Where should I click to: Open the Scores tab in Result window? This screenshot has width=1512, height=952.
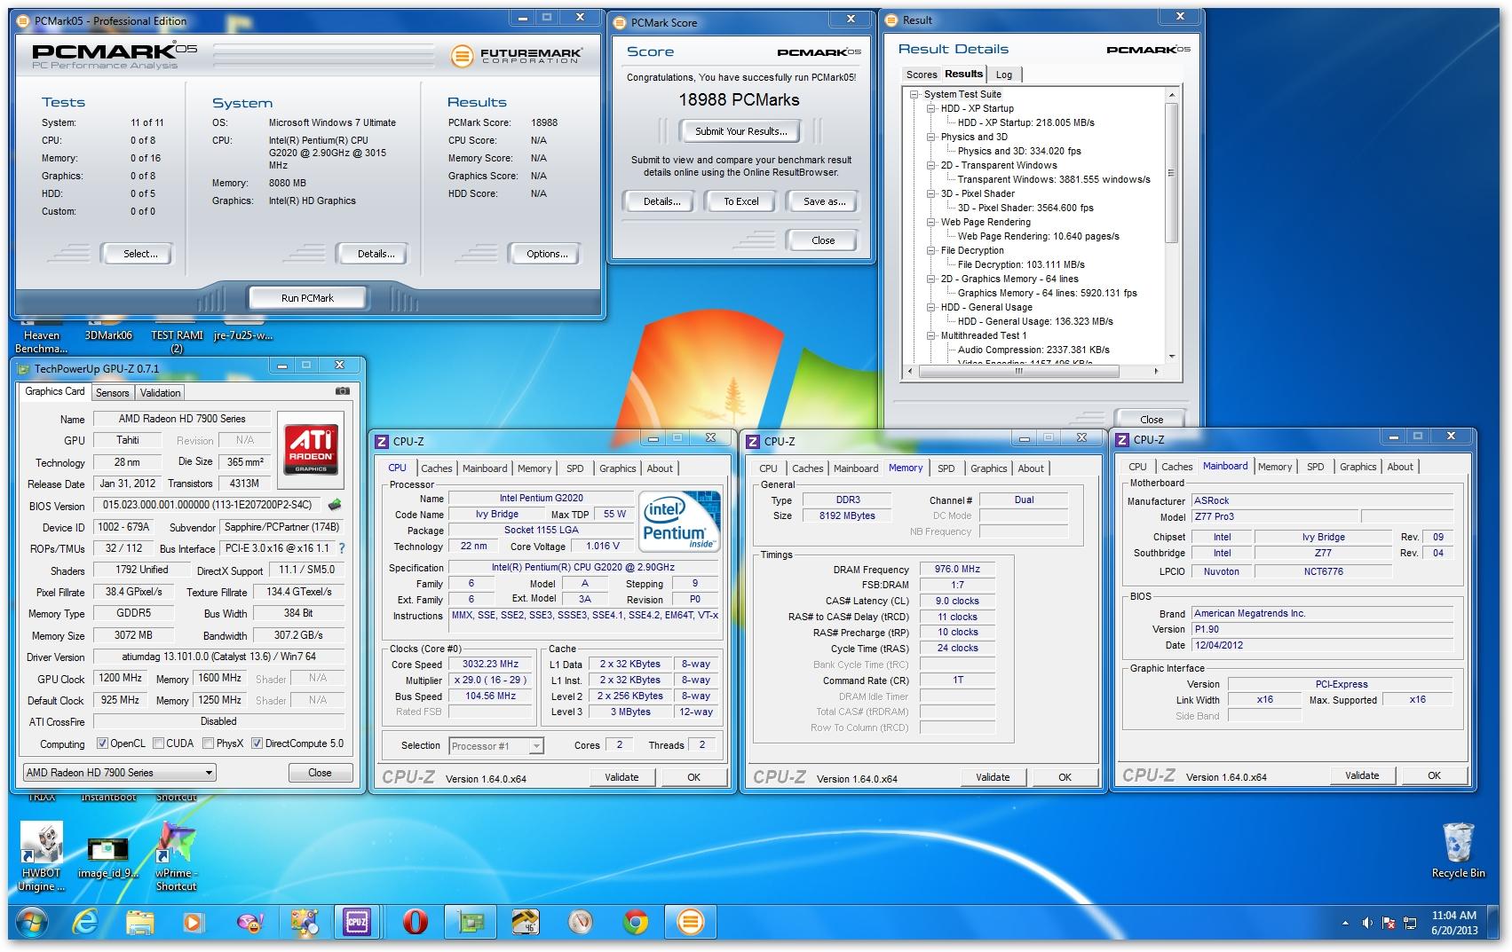921,75
